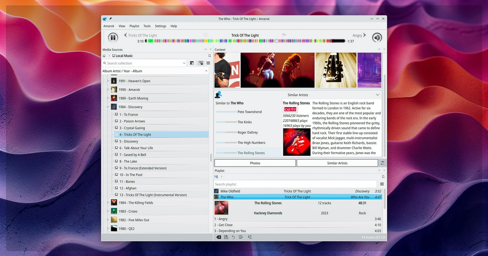Open the Search collection dropdown arrow
The image size is (488, 256).
(x=184, y=63)
